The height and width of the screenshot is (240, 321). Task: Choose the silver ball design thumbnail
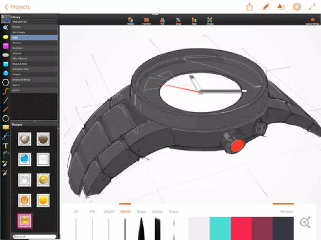pyautogui.click(x=25, y=139)
